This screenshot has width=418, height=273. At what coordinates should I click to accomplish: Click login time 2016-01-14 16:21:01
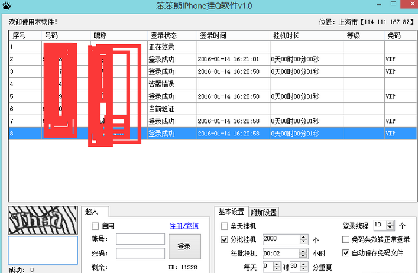click(228, 59)
